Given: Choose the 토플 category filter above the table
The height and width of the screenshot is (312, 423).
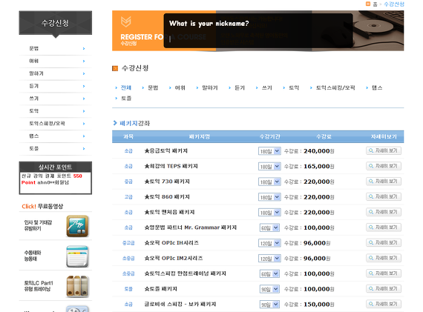Looking at the screenshot, I should pos(126,99).
